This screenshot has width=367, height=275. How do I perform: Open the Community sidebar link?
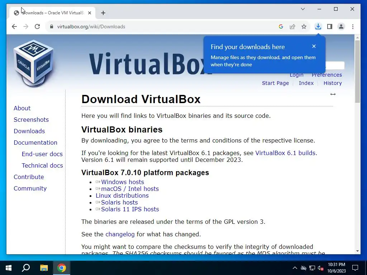coord(30,188)
